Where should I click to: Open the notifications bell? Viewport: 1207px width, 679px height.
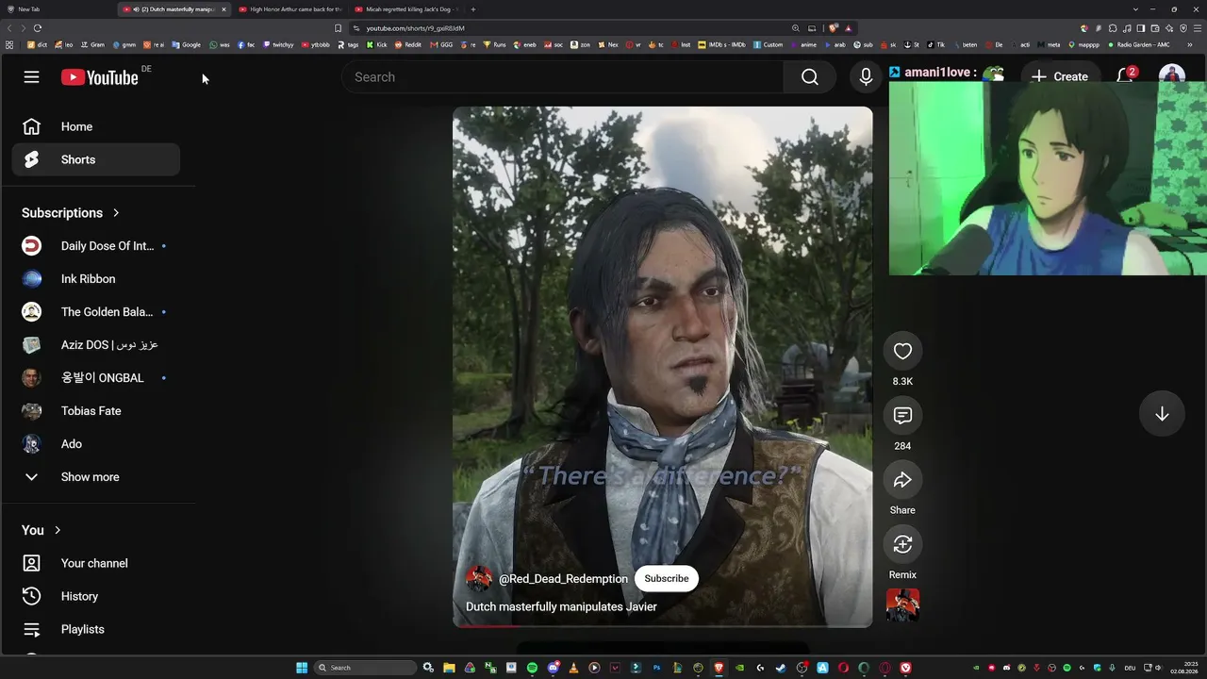(1125, 76)
